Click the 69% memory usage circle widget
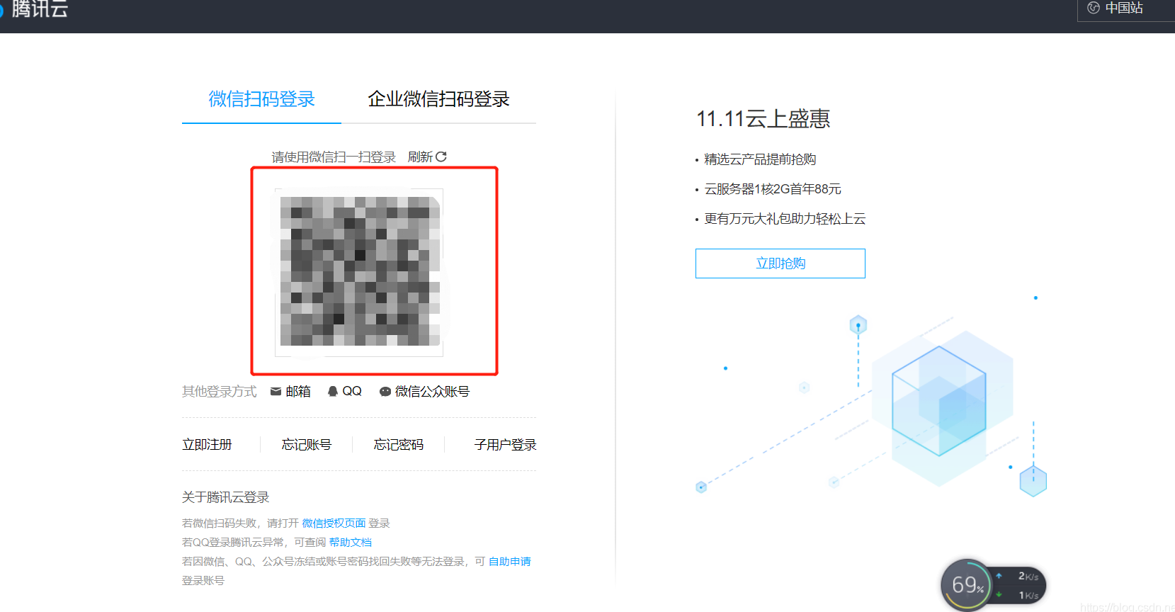The width and height of the screenshot is (1175, 612). click(x=967, y=585)
